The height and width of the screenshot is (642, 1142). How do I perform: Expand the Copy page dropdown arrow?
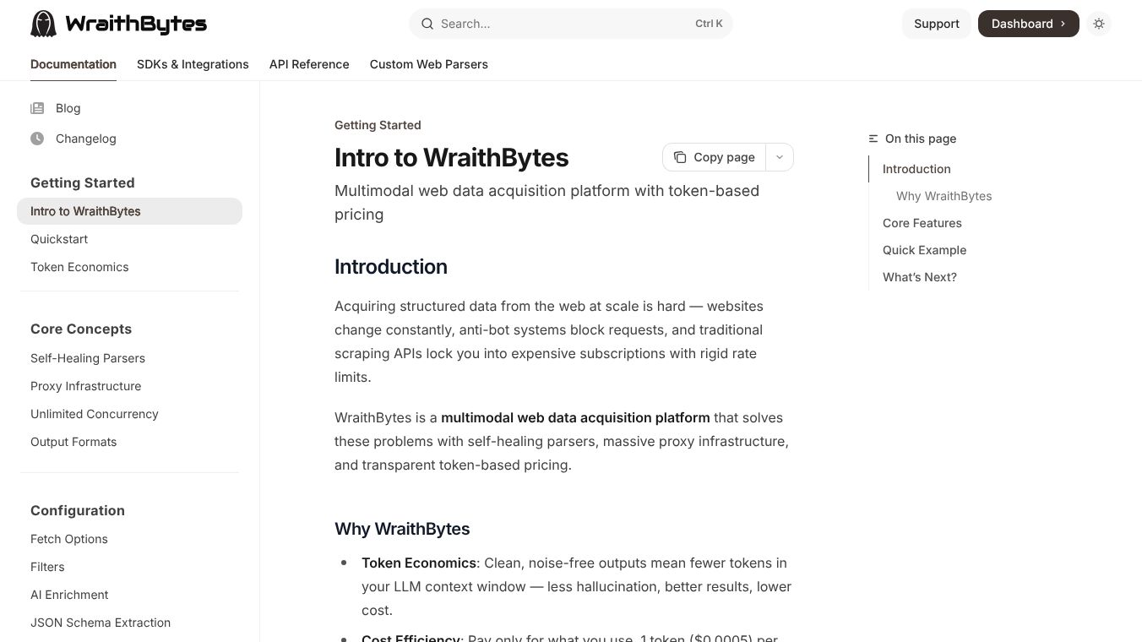[x=779, y=157]
